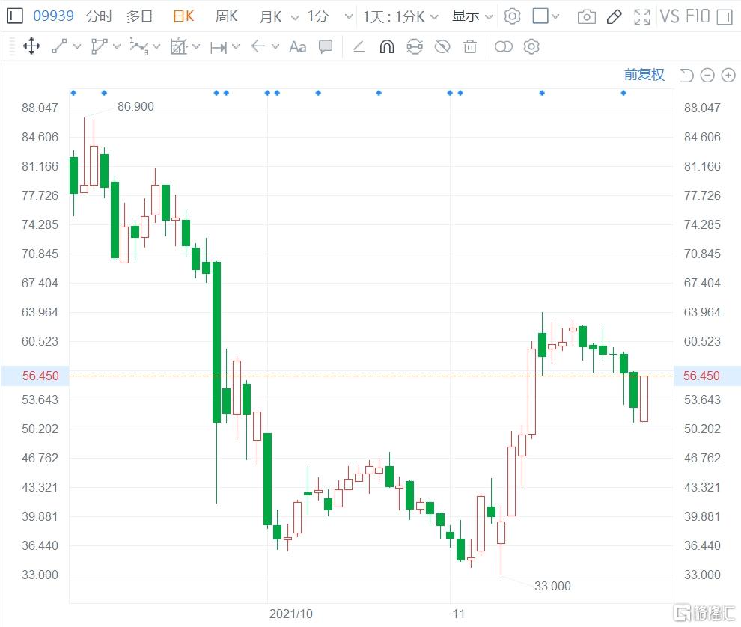Open chart settings gear in top bar
The height and width of the screenshot is (627, 741).
coord(512,16)
